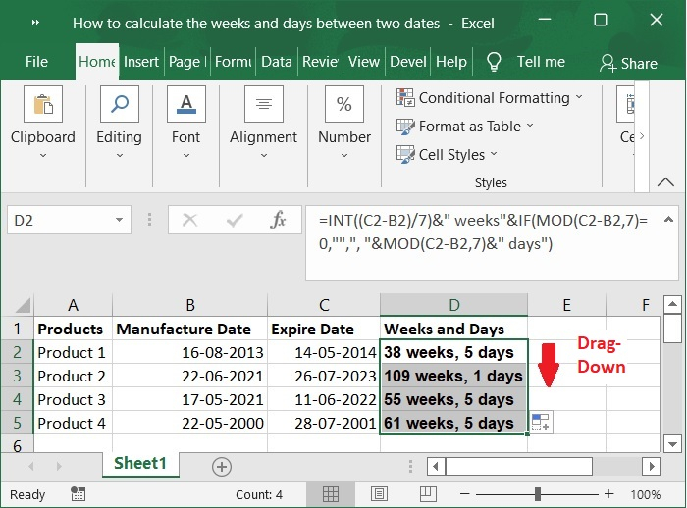Collapse the ribbon with caret
The height and width of the screenshot is (508, 687).
[666, 182]
